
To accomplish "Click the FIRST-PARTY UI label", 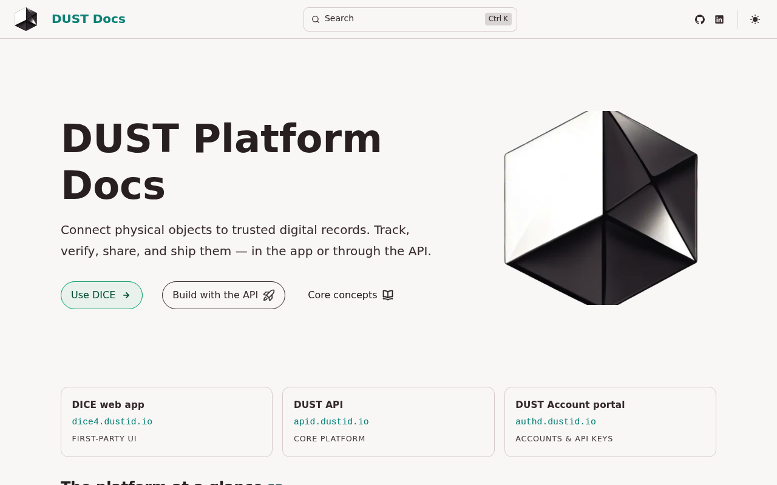I will (104, 439).
